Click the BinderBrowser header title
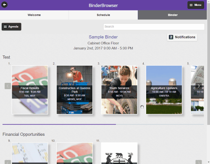Screen dimensions: 210x164 click(103, 5)
